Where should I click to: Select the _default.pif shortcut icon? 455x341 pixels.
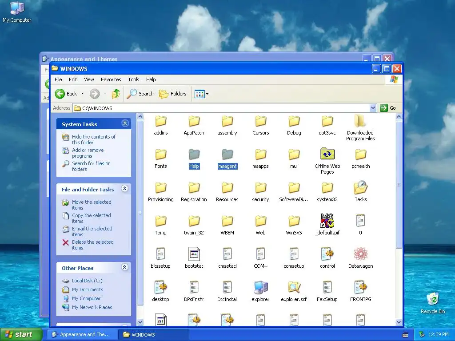[327, 221]
